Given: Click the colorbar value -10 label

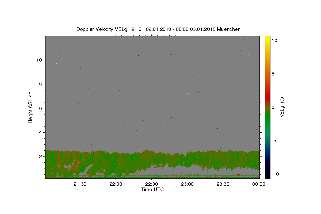Looking at the screenshot, I should [x=275, y=174].
